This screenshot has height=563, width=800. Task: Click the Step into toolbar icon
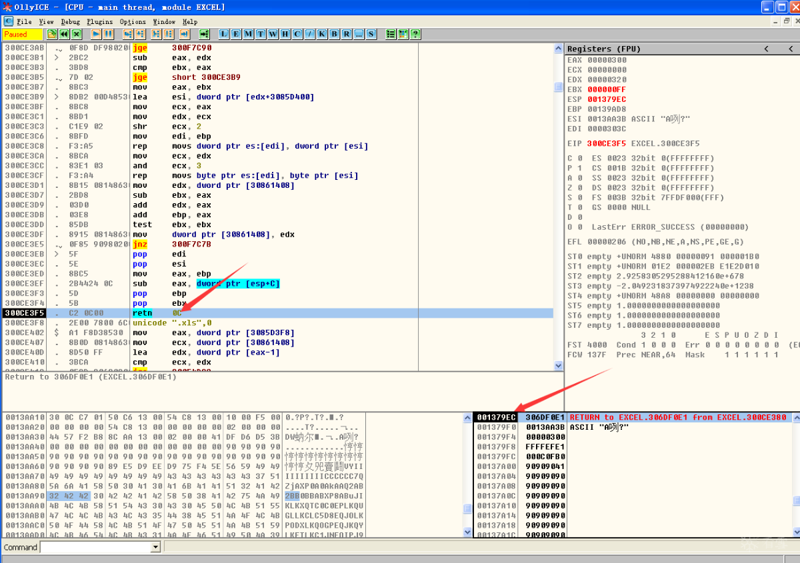(127, 34)
